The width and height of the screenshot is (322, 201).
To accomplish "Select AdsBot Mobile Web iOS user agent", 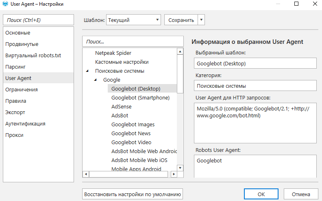I will point(139,160).
